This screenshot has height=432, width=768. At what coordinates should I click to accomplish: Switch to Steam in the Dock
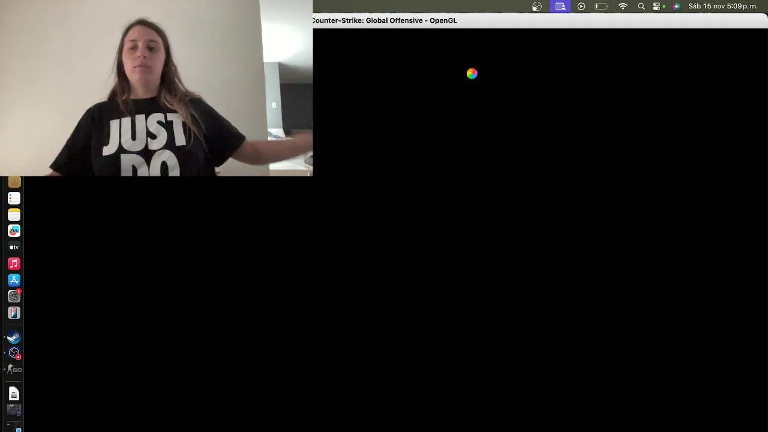coord(14,337)
